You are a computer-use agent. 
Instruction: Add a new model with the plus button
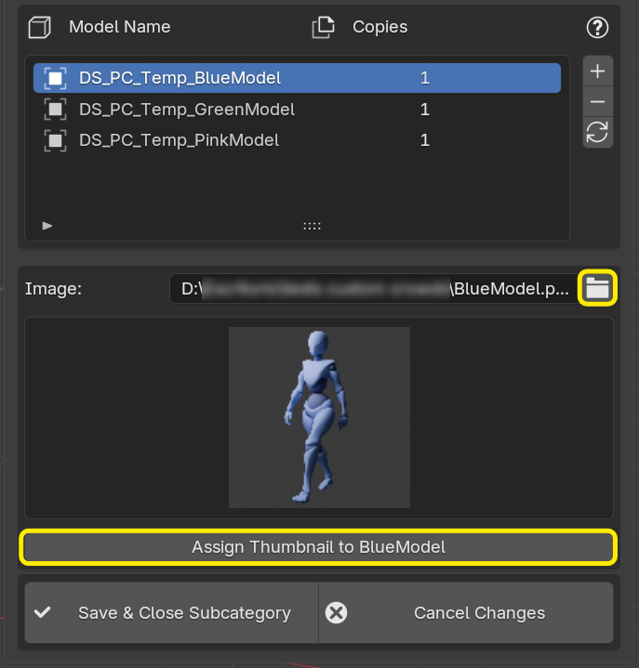click(x=597, y=72)
